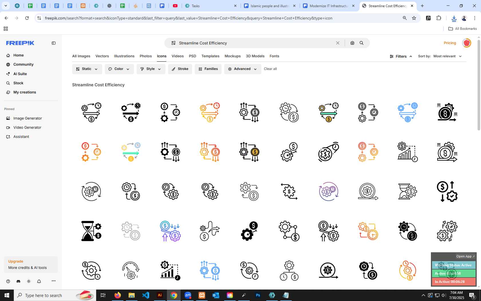
Task: Open solid black gear with dollar badge icon
Action: [x=249, y=231]
